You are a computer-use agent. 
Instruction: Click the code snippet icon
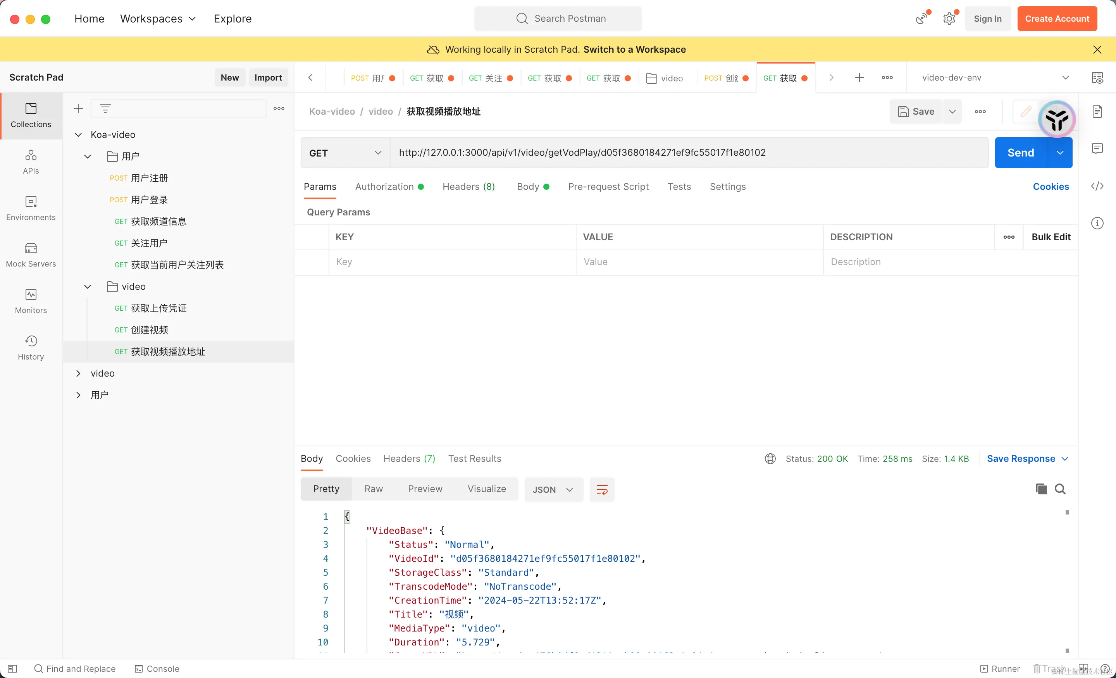1097,186
